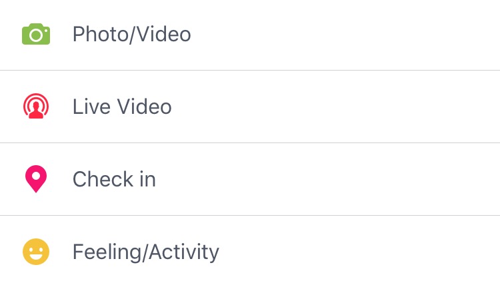The image size is (500, 287).
Task: Click the "Photo/Video" text label
Action: coord(131,34)
